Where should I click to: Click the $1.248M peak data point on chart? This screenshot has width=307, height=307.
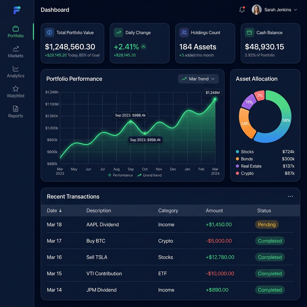pos(215,99)
